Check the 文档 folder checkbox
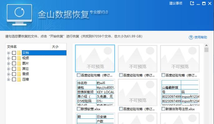Viewport: 214px width, 124px height. coord(14,53)
